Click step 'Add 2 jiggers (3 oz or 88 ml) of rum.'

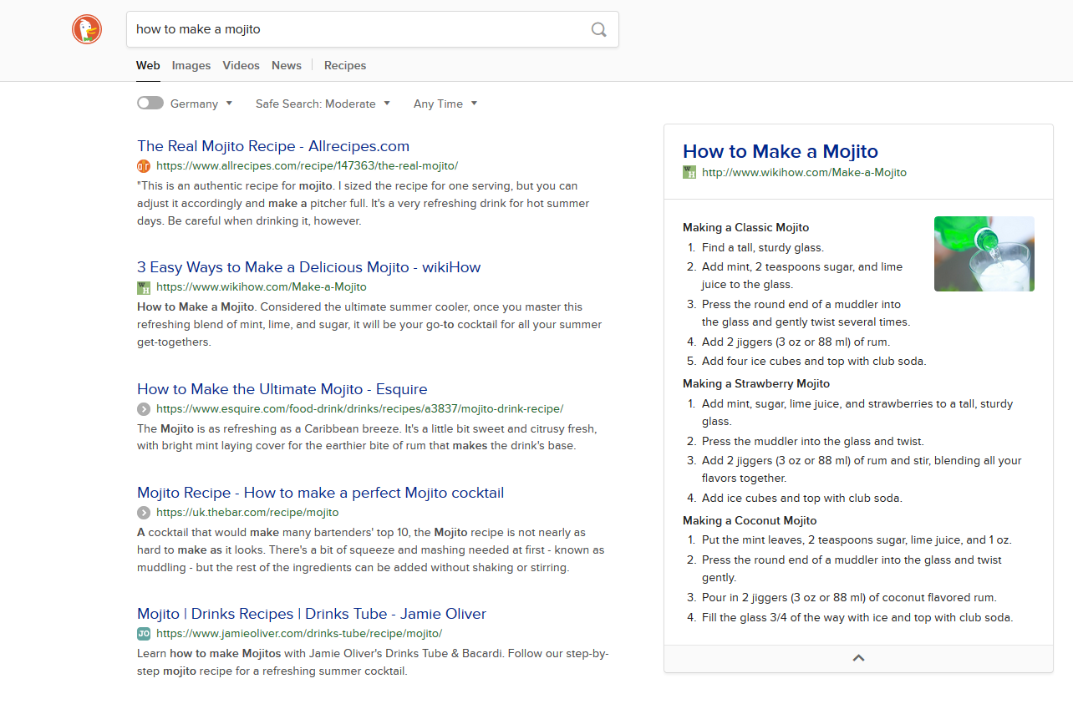(x=796, y=341)
